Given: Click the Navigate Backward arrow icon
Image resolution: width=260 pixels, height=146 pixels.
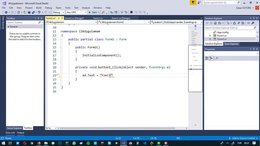Looking at the screenshot, I should tap(6, 13).
